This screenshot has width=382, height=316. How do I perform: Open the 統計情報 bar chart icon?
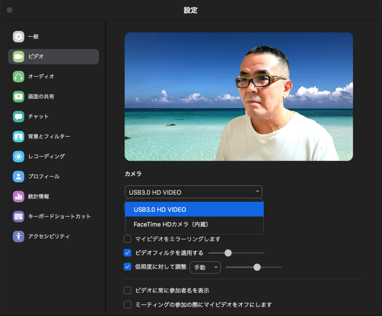click(19, 196)
